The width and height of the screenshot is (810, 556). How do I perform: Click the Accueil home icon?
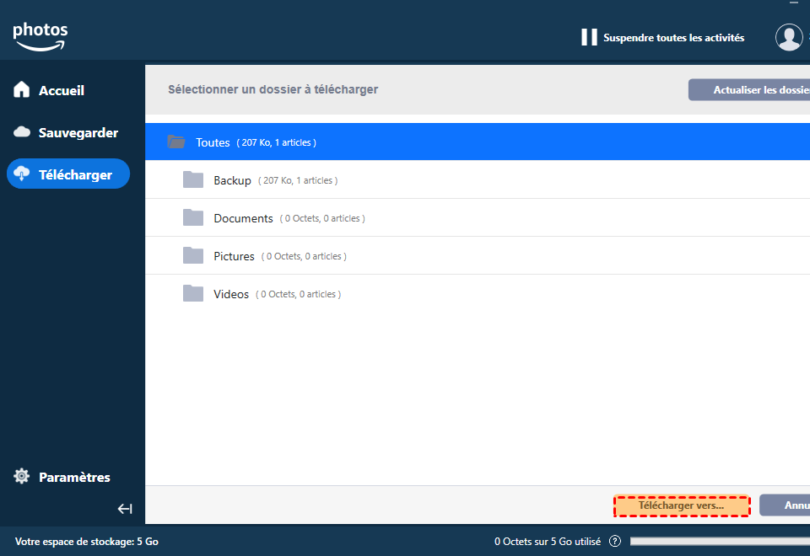pyautogui.click(x=22, y=89)
